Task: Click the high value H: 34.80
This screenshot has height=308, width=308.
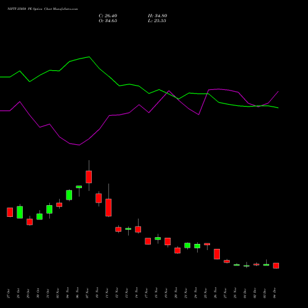Action: [x=157, y=16]
